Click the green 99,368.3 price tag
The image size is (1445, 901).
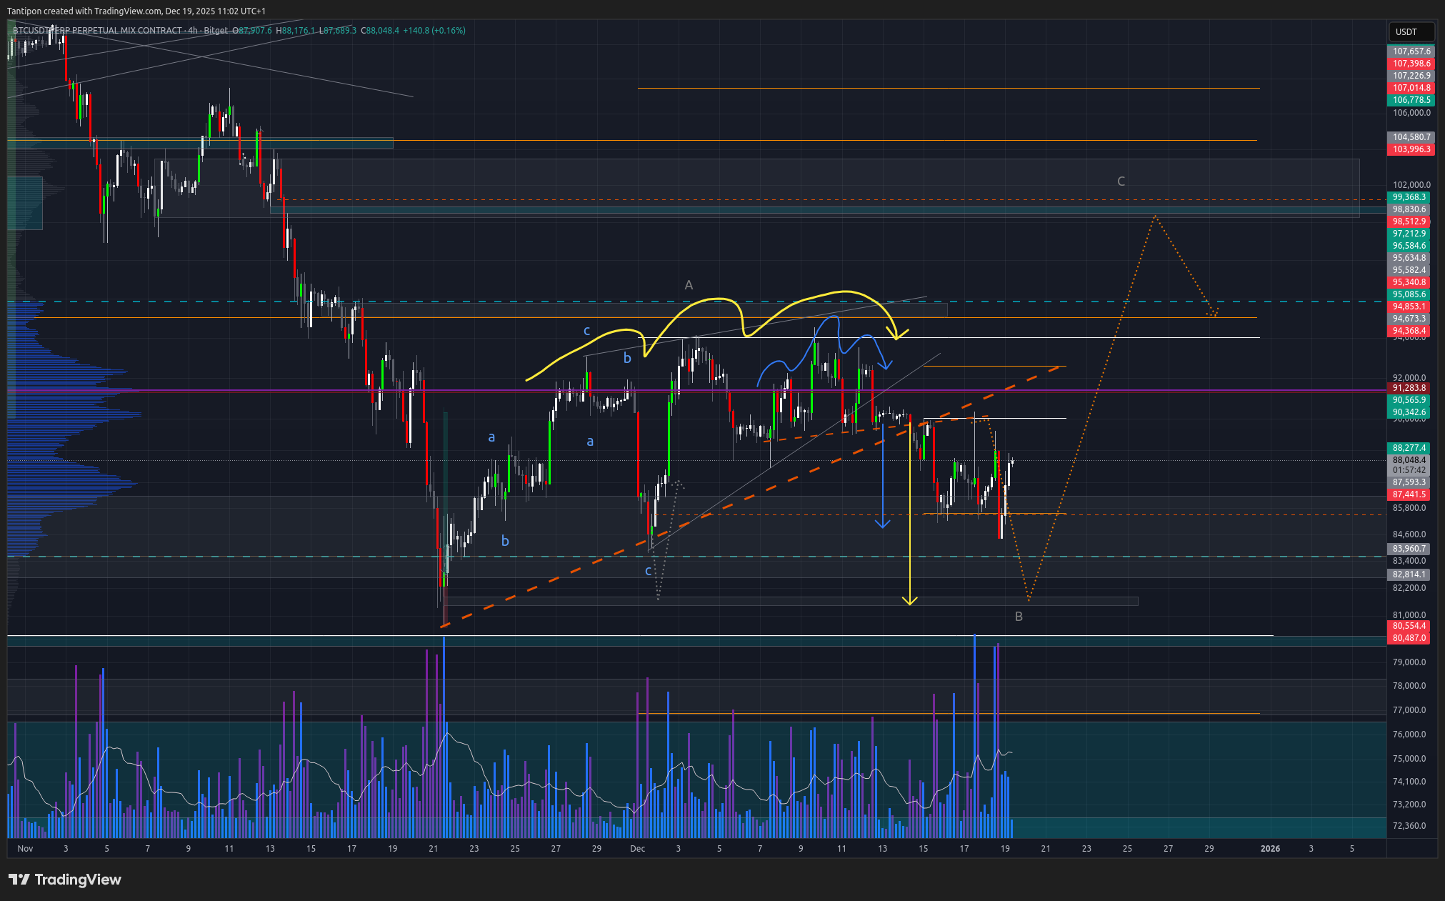click(x=1409, y=197)
